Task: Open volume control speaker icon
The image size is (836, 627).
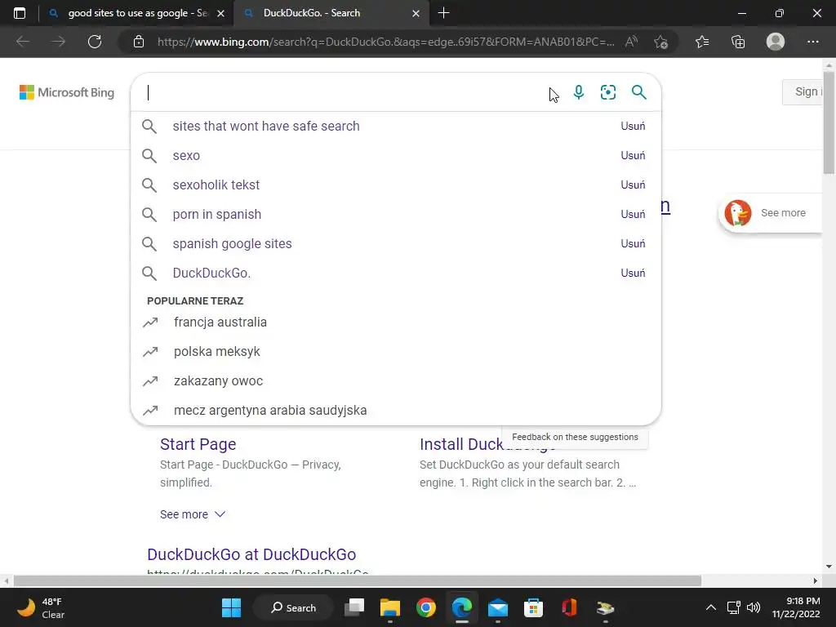Action: 754,607
